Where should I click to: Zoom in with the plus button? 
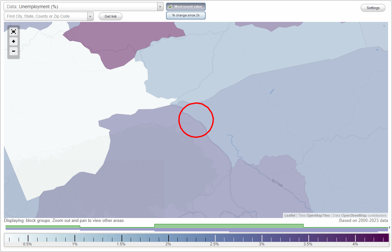coord(13,42)
